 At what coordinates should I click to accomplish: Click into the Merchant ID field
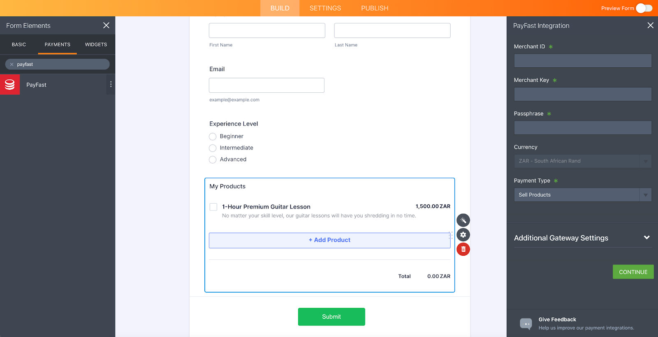click(x=582, y=61)
